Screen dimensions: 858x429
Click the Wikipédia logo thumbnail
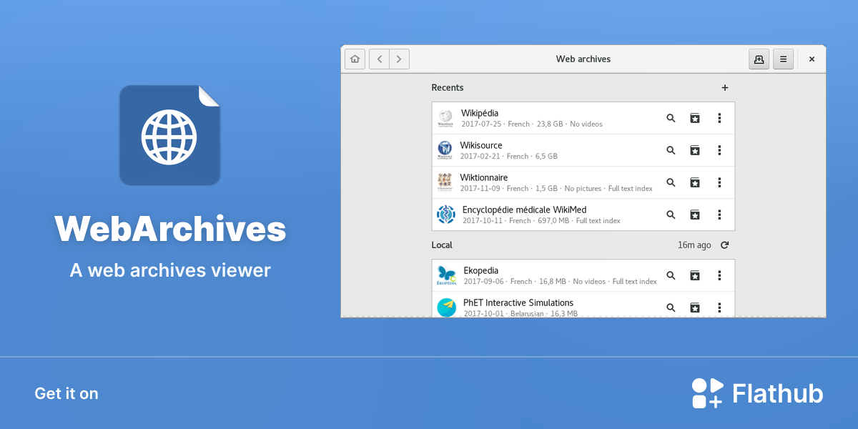tap(446, 118)
